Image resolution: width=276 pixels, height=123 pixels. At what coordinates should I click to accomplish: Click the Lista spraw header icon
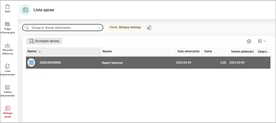click(x=25, y=10)
